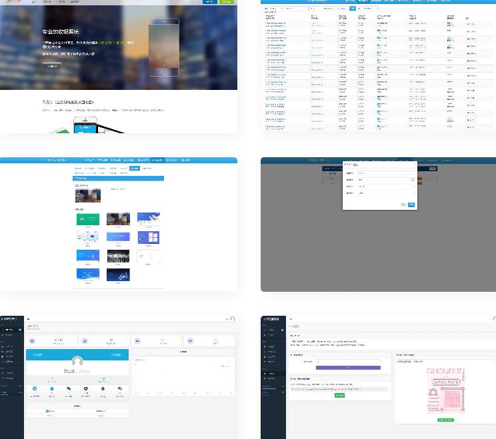Screen dimensions: 496x439
Task: Click the printer icon in the dashboard icon row
Action: 103,388
